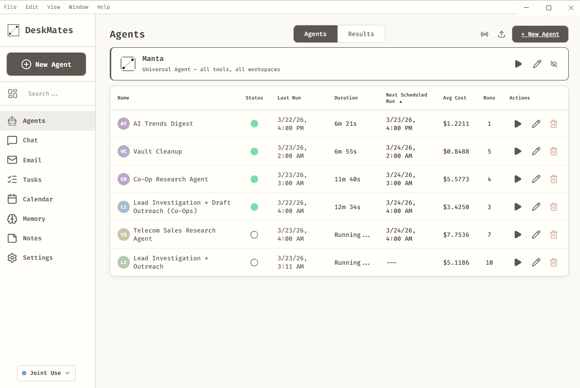Click the Avg Cost column header
Viewport: 580px width, 388px height.
(455, 98)
